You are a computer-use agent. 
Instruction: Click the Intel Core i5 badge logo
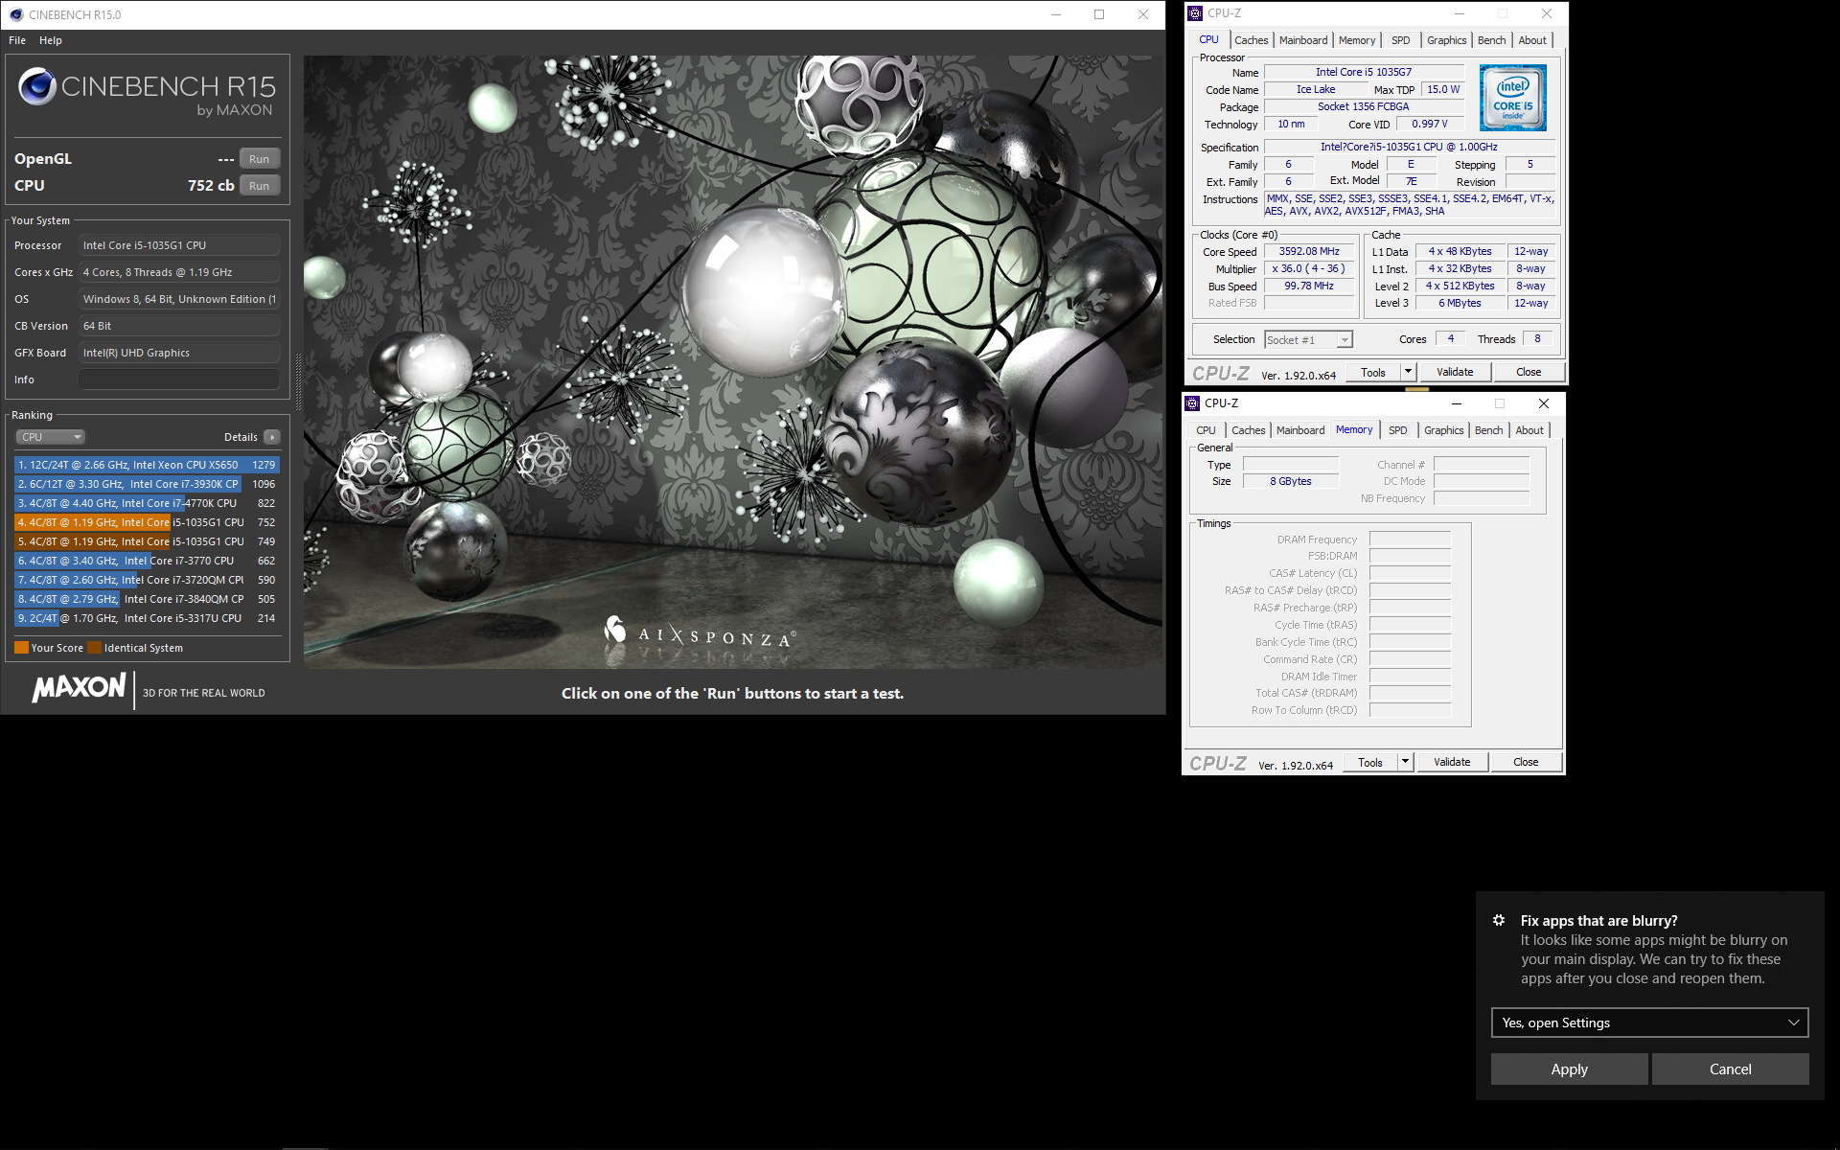pyautogui.click(x=1512, y=98)
